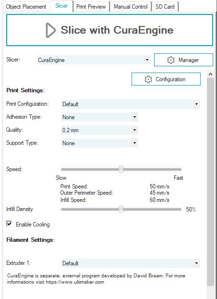
Task: Switch to the Object Placement tab
Action: 26,6
